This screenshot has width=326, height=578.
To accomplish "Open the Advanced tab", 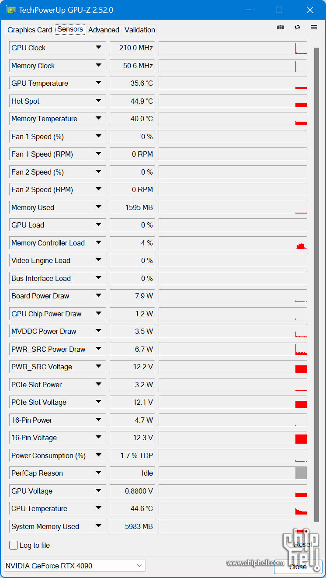I will (104, 30).
